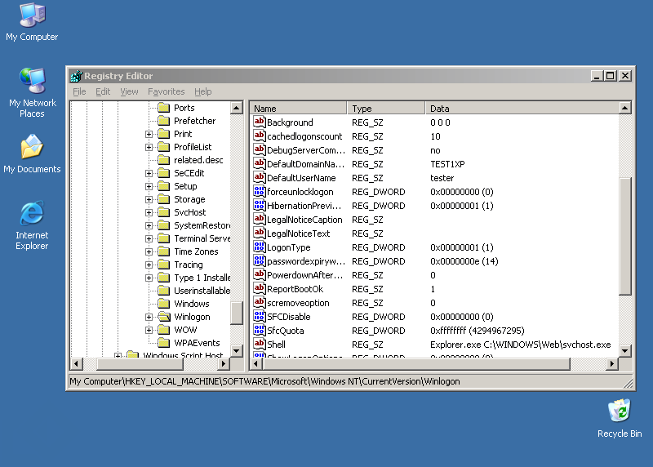653x467 pixels.
Task: Click the related.desc folder icon
Action: pyautogui.click(x=164, y=160)
